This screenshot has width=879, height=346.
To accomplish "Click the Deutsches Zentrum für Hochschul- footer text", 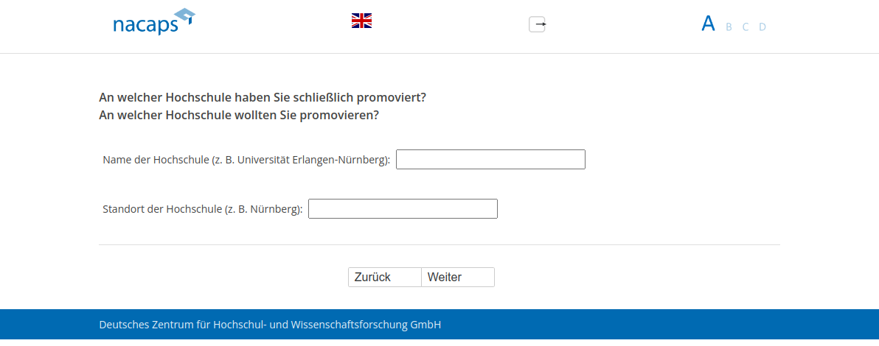I will pyautogui.click(x=270, y=325).
